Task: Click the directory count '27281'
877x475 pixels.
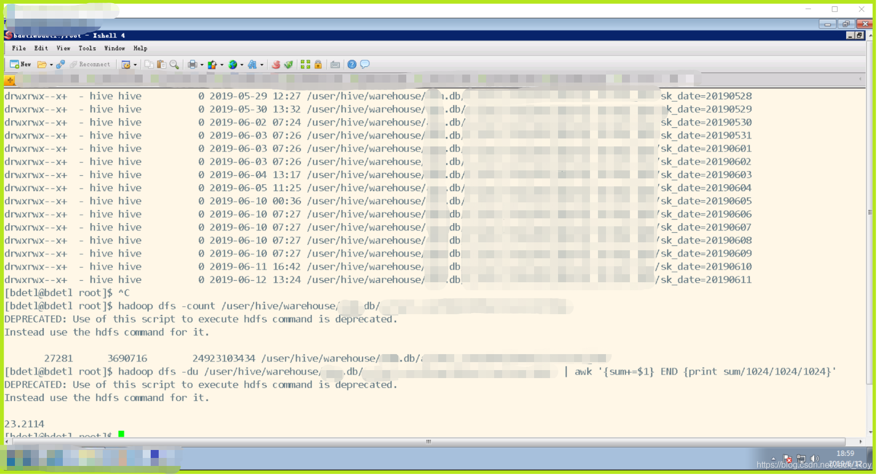Action: [x=59, y=359]
